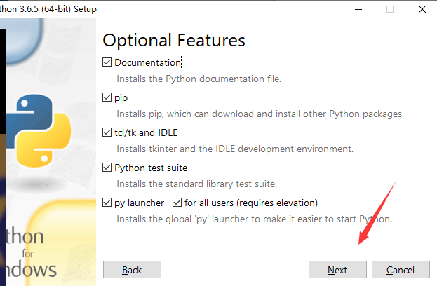Close the Python Setup window
The width and height of the screenshot is (437, 286).
(x=422, y=9)
